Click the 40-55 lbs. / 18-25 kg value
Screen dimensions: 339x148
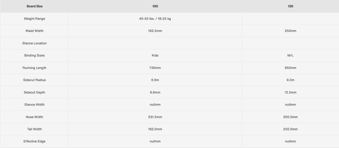coord(155,19)
